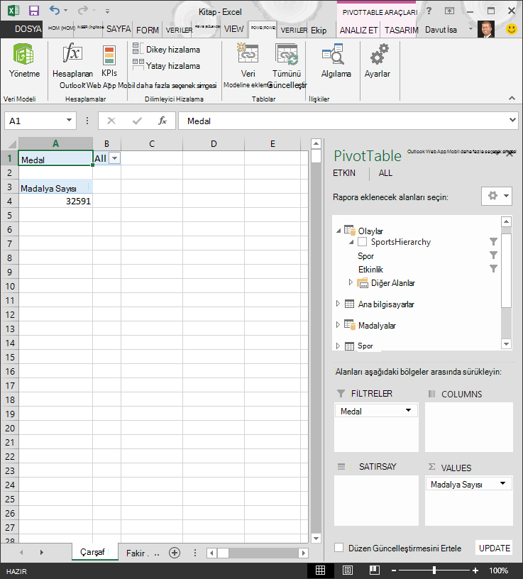Collapse the ribbon with the caret
The width and height of the screenshot is (523, 579).
(512, 98)
